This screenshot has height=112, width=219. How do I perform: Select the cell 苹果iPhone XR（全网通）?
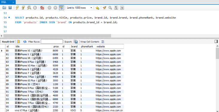[x=33, y=58]
